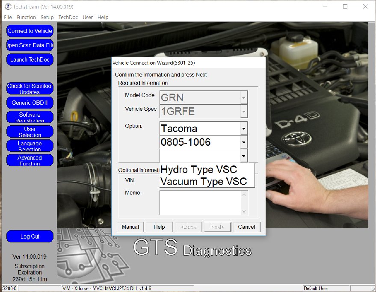Click the Next button in wizard
The image size is (376, 292).
click(x=217, y=227)
